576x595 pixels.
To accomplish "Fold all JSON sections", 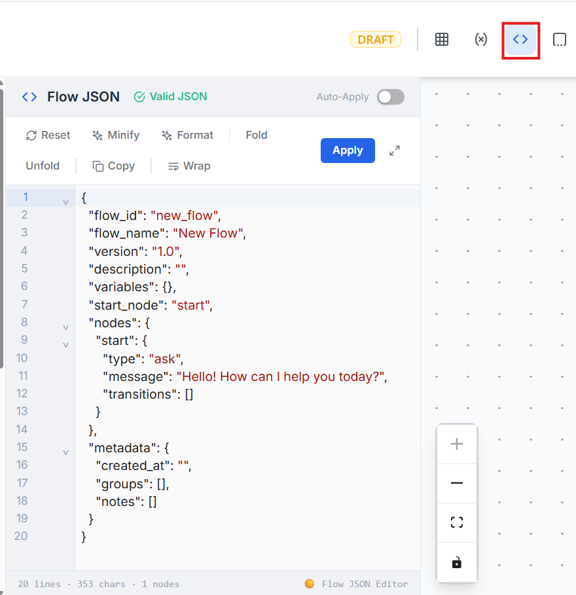I will click(257, 135).
